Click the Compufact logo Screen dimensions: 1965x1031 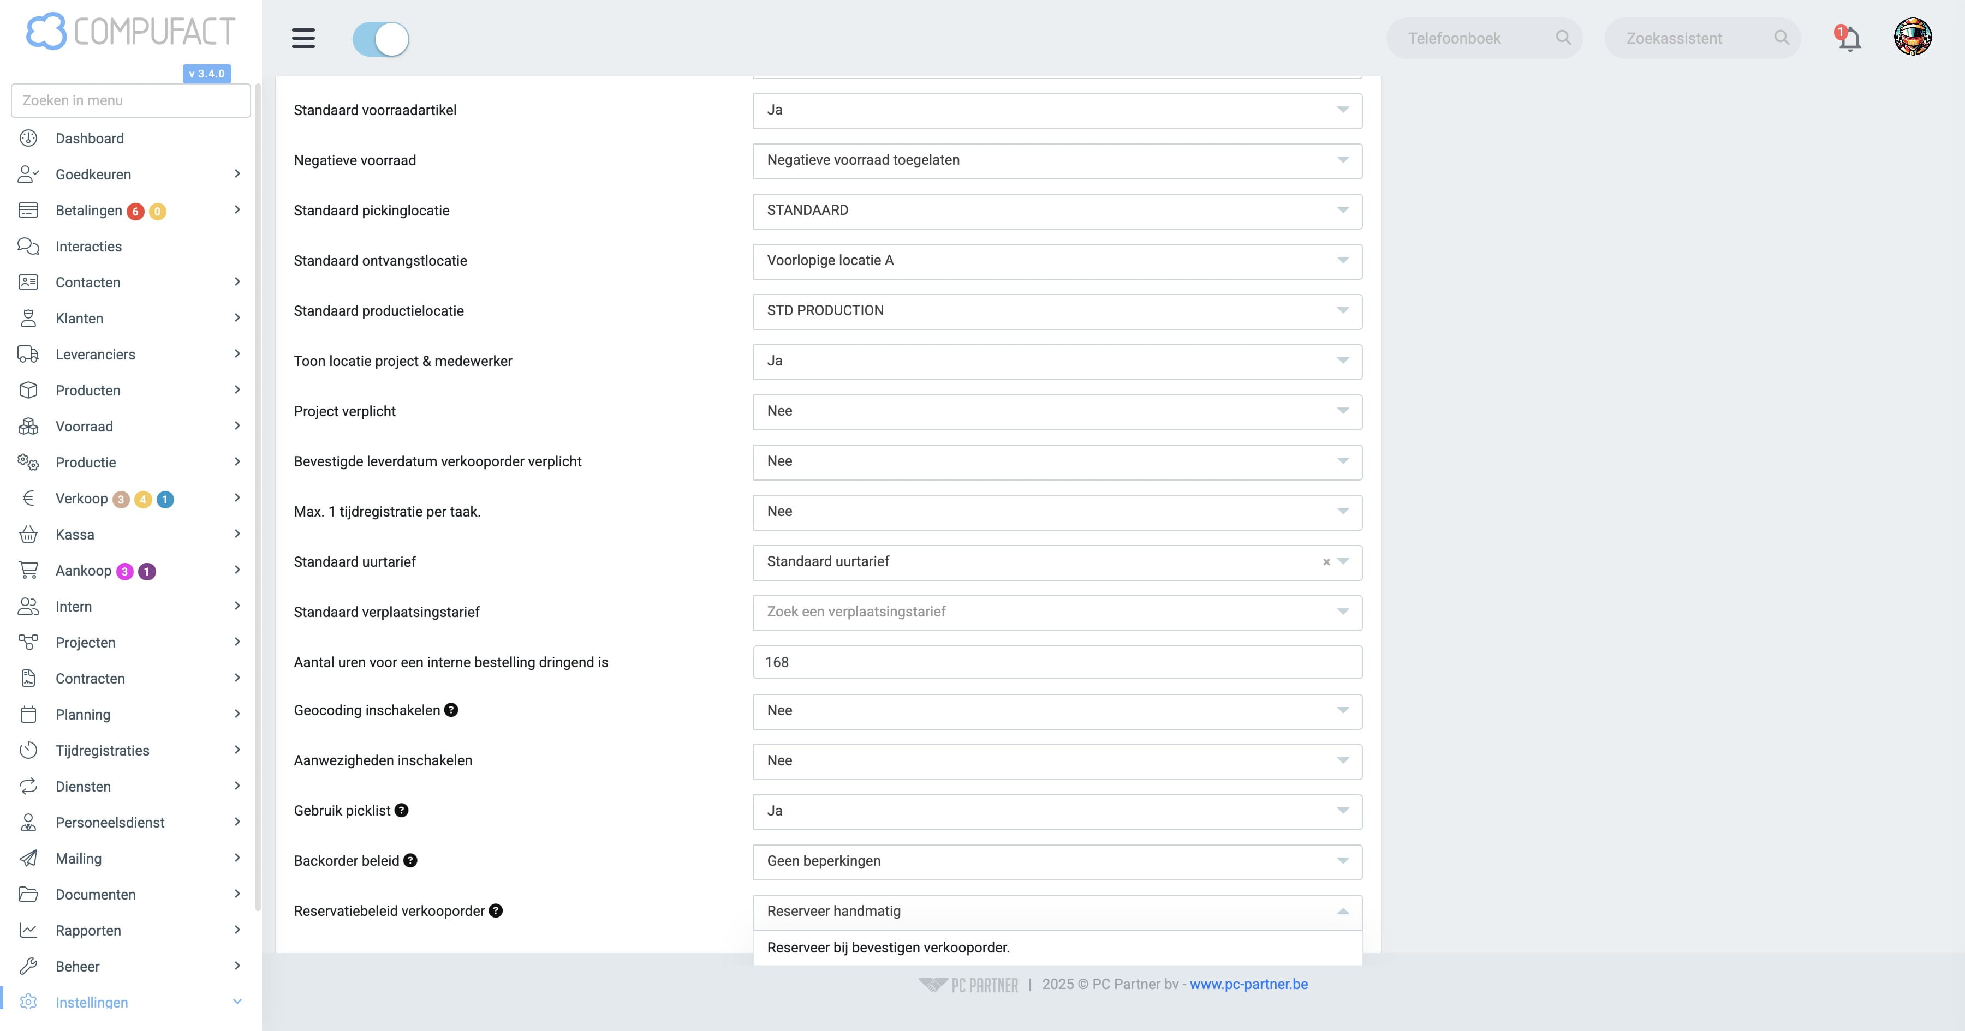point(131,31)
